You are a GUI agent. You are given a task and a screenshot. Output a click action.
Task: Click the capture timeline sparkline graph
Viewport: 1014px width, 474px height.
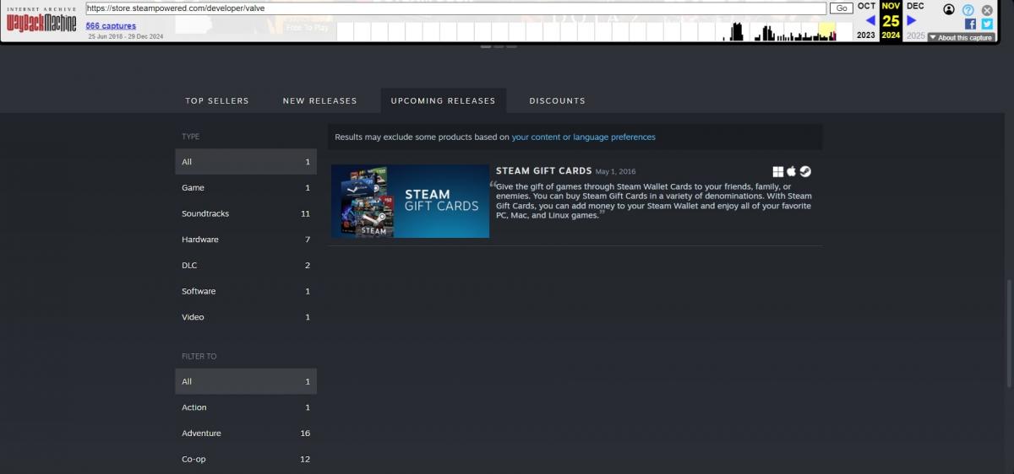point(593,32)
